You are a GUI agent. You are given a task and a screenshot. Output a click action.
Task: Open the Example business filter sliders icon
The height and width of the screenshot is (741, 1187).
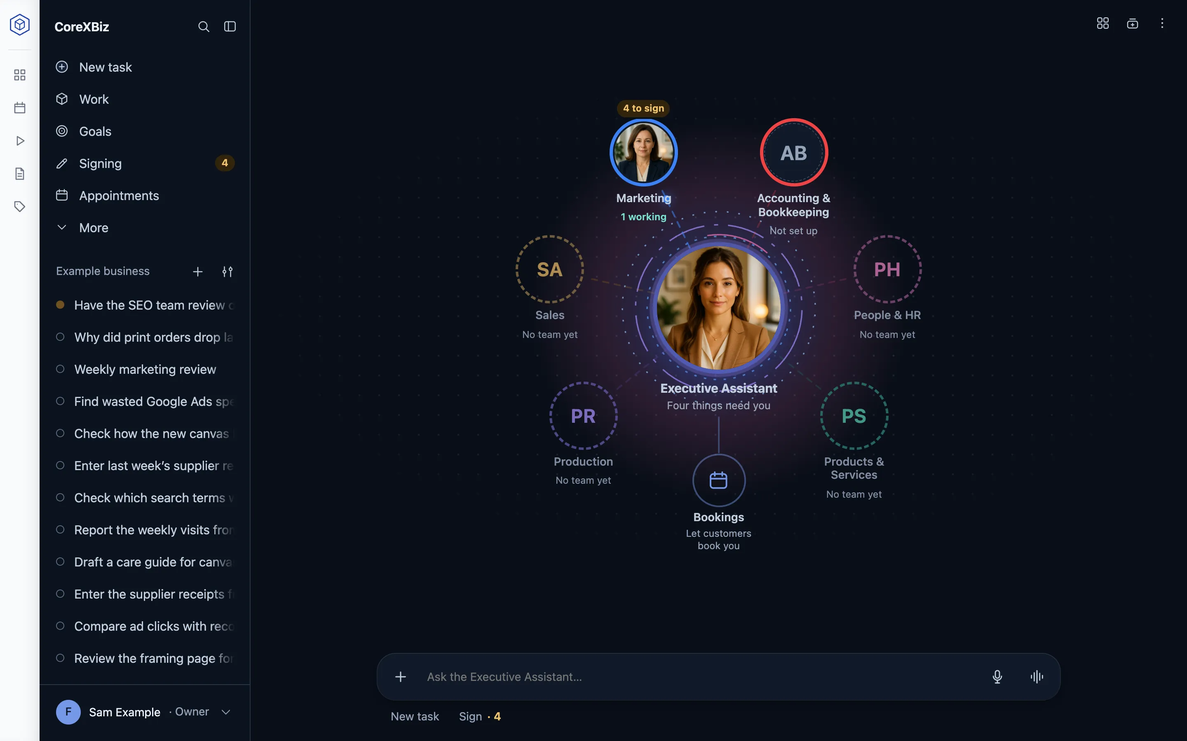click(x=227, y=272)
